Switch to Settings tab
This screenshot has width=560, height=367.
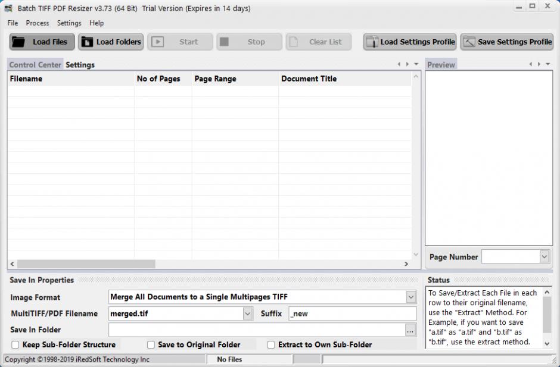pyautogui.click(x=80, y=65)
